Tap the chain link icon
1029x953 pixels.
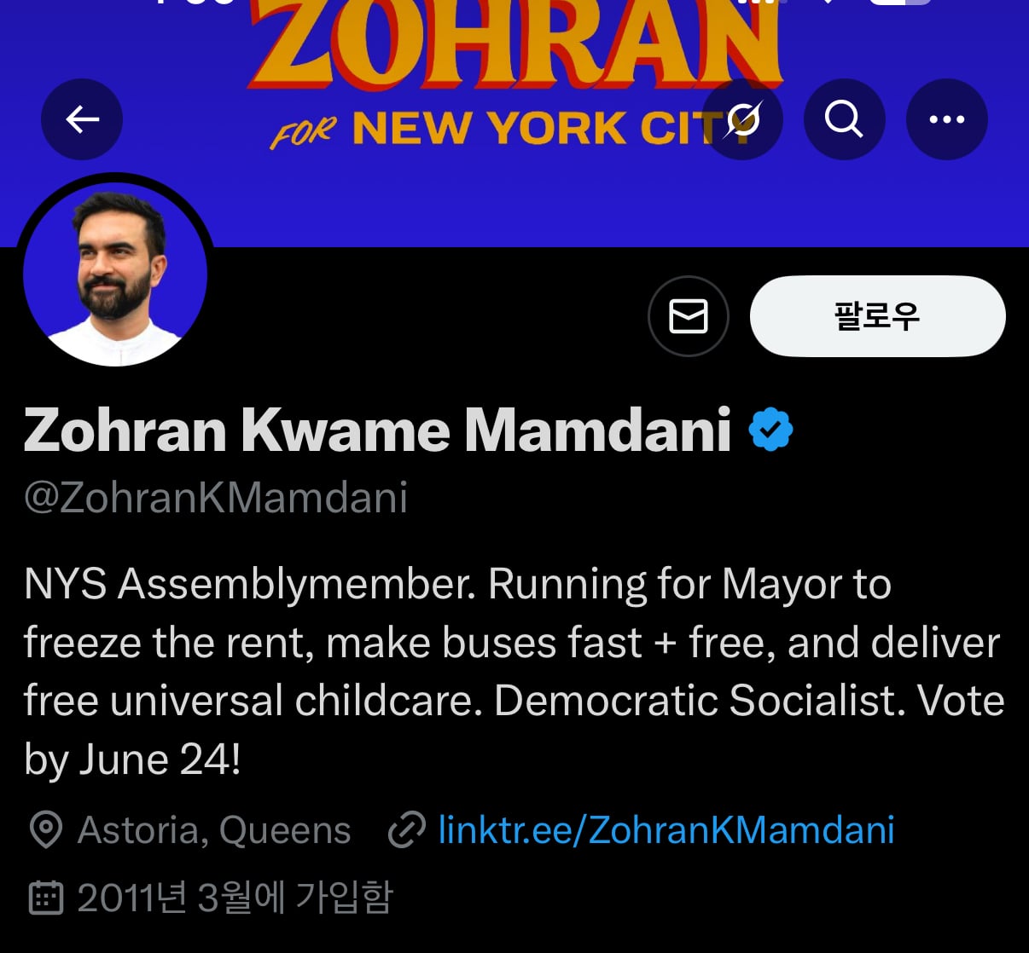pyautogui.click(x=406, y=830)
